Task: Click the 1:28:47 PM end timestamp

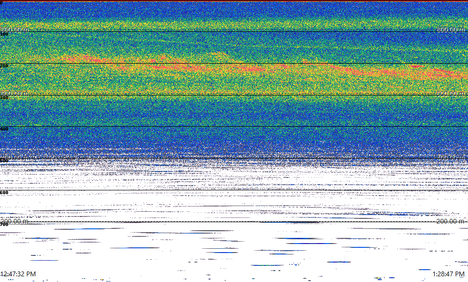Action: [448, 274]
